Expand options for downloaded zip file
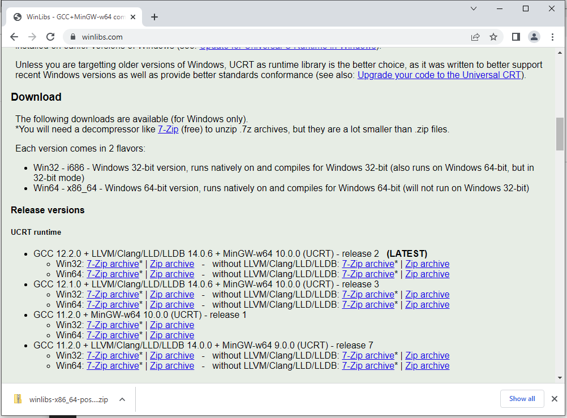This screenshot has width=567, height=418. (122, 399)
